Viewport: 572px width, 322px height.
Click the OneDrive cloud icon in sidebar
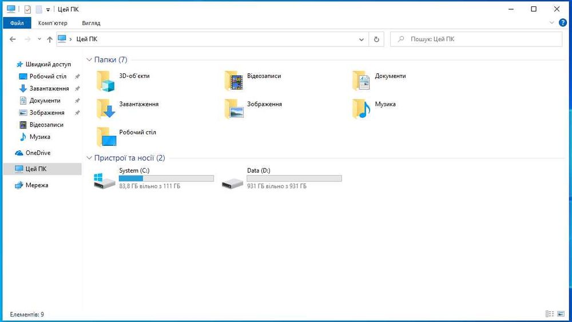point(19,153)
